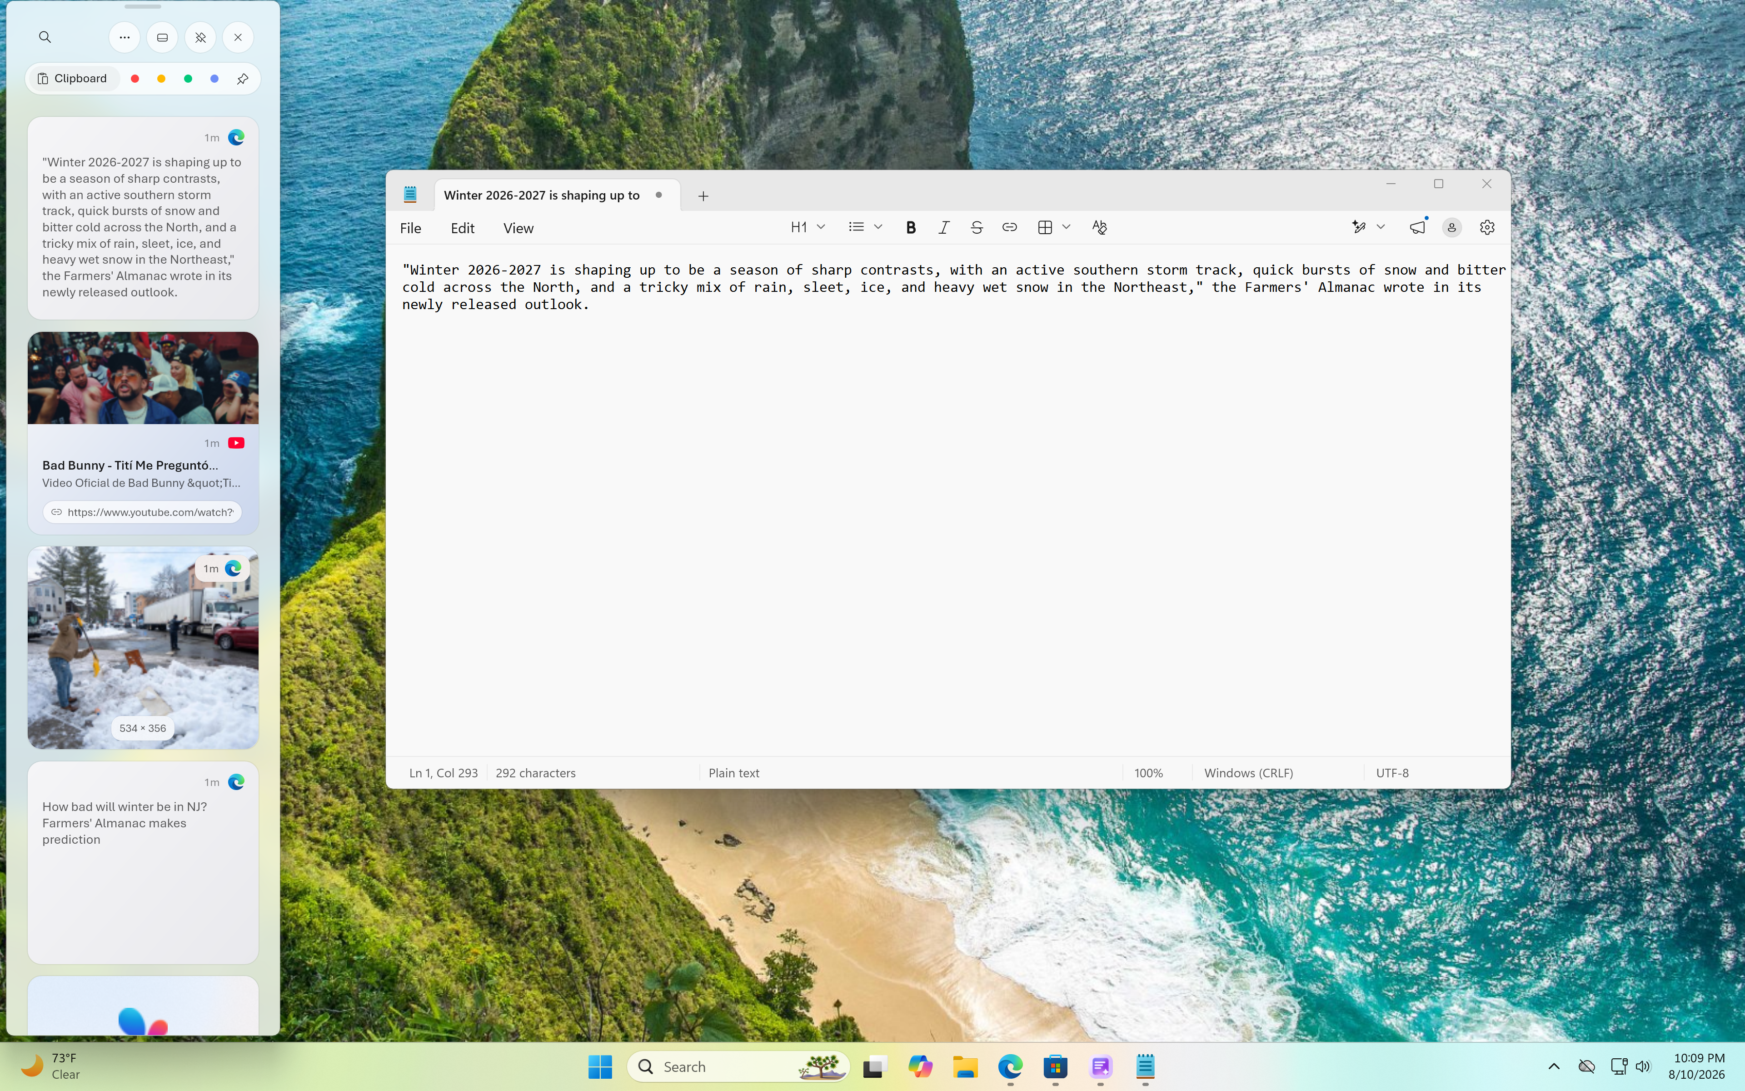Insert a link from the toolbar
The width and height of the screenshot is (1745, 1091).
pyautogui.click(x=1009, y=227)
